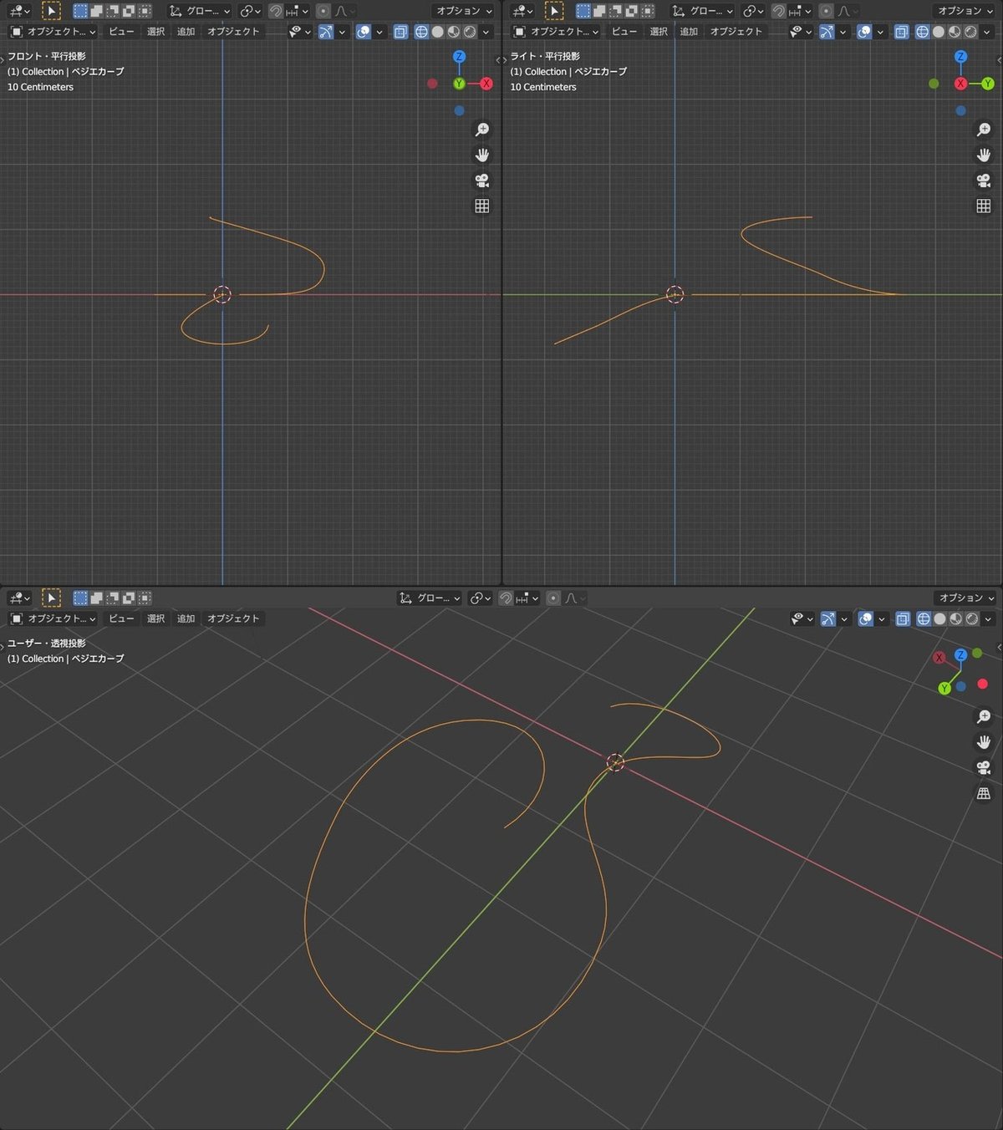
Task: Open the shading options arrow in the front view
Action: coord(486,32)
